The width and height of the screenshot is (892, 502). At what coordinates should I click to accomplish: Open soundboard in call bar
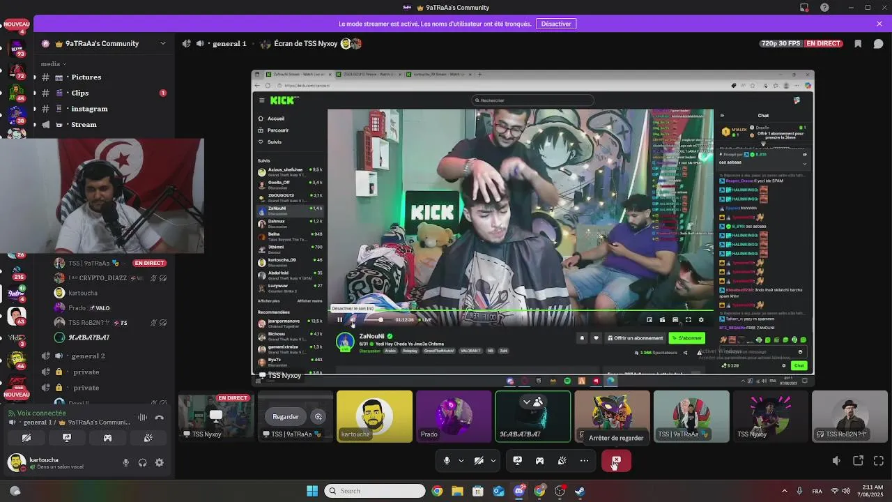tap(562, 461)
